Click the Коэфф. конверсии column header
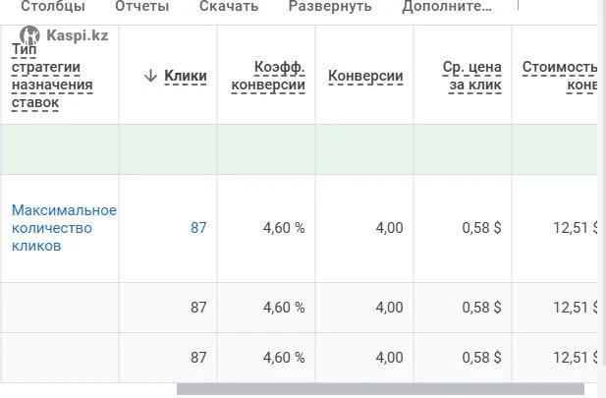Viewport: 606px width, 398px height. [x=268, y=76]
